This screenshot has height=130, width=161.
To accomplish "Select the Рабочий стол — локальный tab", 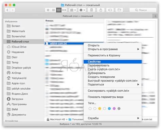I will pyautogui.click(x=78, y=16).
